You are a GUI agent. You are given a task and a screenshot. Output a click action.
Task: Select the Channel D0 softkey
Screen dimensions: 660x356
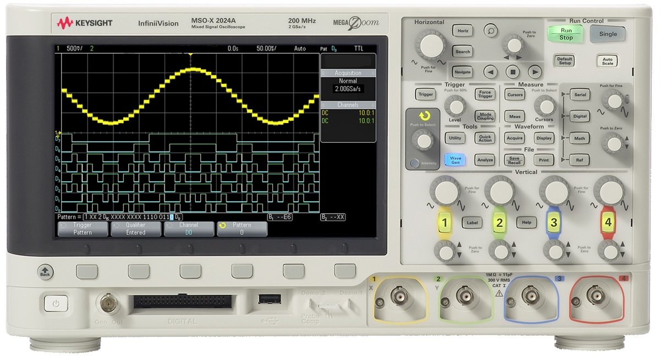pos(189,229)
